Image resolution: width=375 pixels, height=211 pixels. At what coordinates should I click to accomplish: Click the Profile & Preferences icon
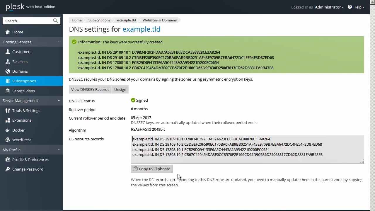coord(8,159)
